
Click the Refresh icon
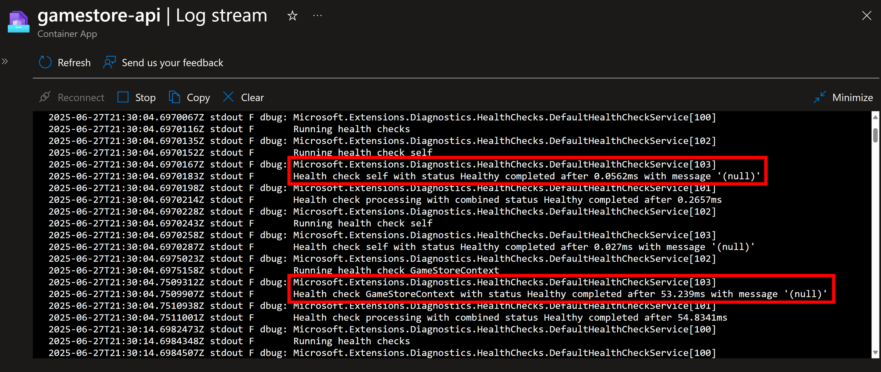click(x=45, y=62)
